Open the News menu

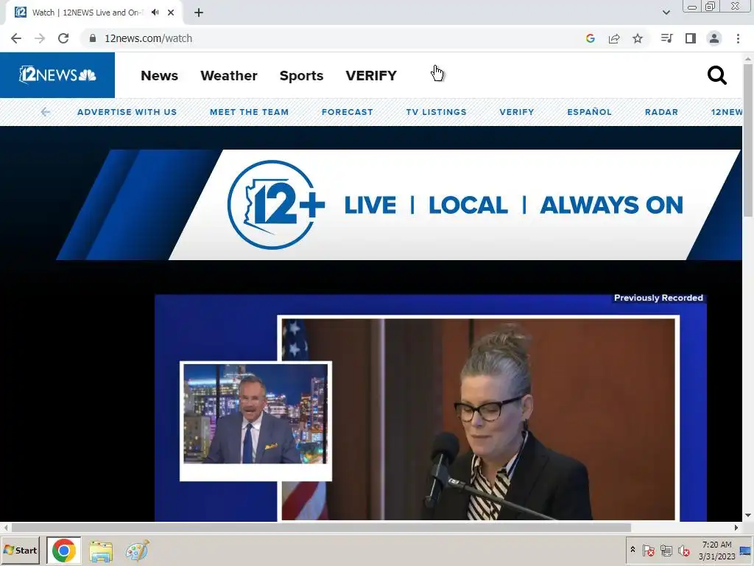(159, 76)
